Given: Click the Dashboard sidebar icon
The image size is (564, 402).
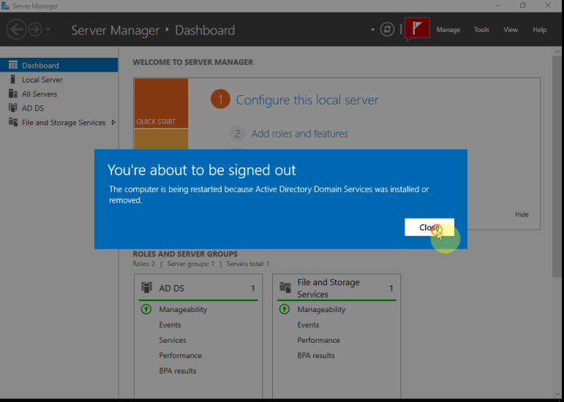Looking at the screenshot, I should point(13,64).
